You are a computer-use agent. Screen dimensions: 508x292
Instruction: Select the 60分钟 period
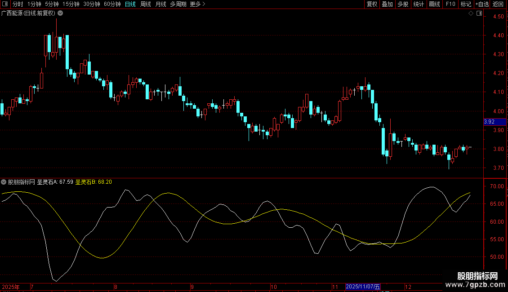[112, 4]
